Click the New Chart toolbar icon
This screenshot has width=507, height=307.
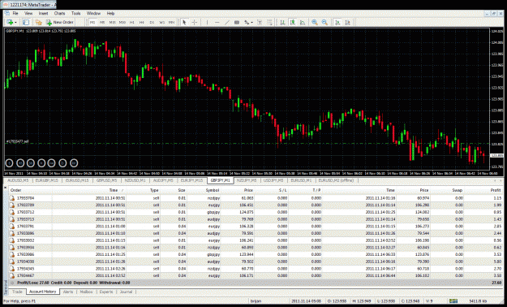click(10, 23)
